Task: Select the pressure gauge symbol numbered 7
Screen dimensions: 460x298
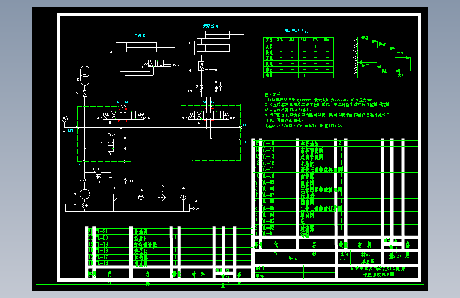Action: point(65,119)
